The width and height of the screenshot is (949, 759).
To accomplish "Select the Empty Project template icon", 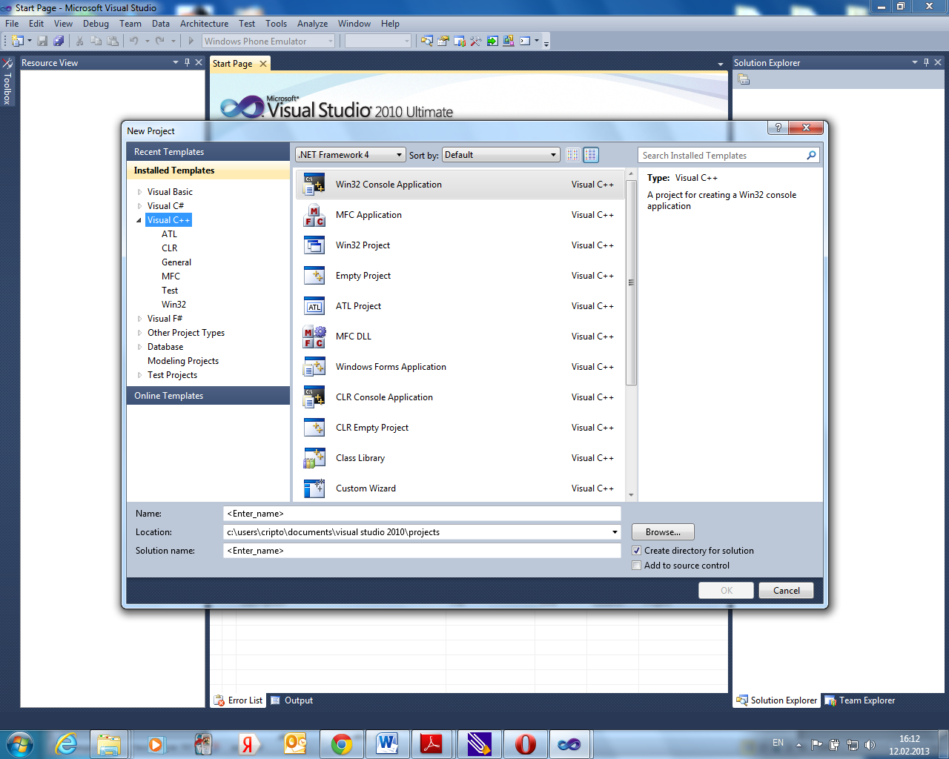I will pyautogui.click(x=314, y=276).
